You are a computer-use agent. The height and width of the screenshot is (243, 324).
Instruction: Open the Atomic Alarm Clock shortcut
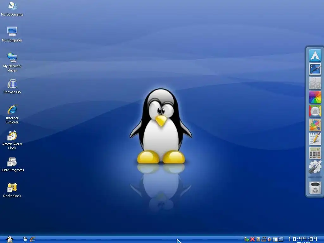tap(12, 140)
